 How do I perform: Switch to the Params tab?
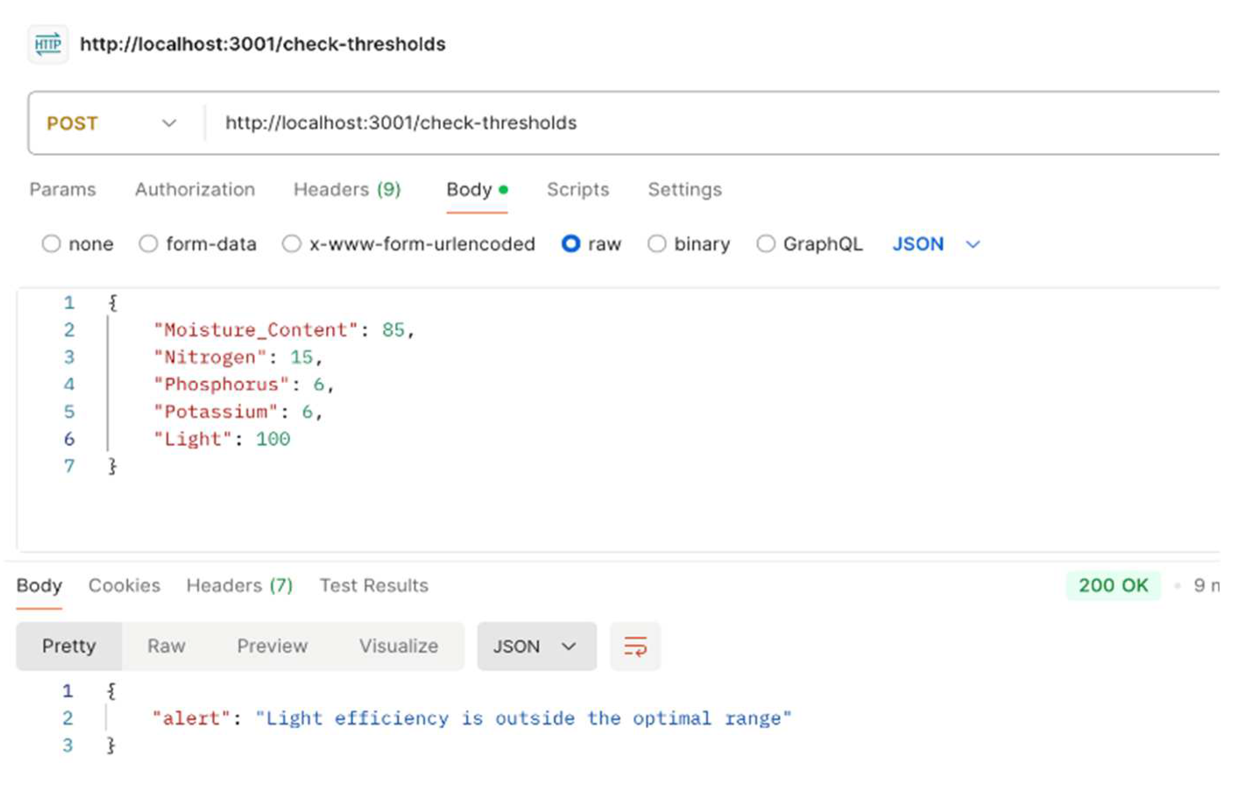coord(63,190)
